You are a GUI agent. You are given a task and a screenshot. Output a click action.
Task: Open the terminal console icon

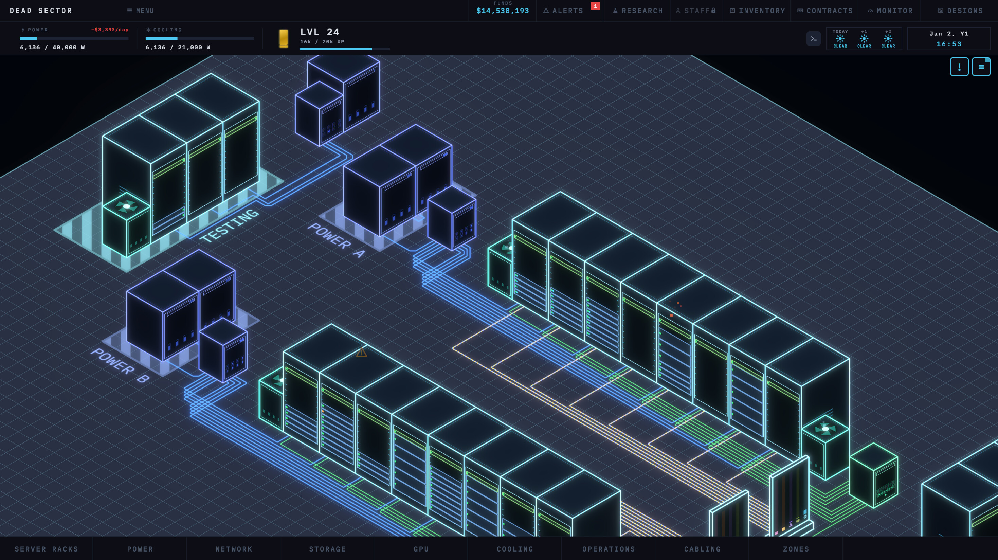[x=813, y=39]
